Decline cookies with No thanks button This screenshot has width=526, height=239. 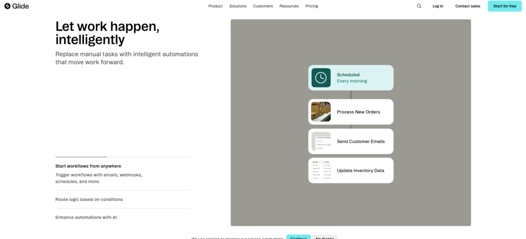325,237
